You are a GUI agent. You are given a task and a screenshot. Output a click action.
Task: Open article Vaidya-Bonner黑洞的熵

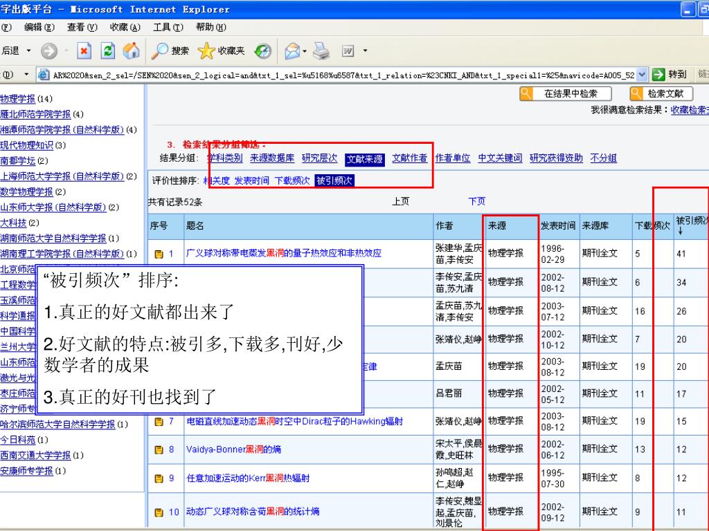click(234, 449)
